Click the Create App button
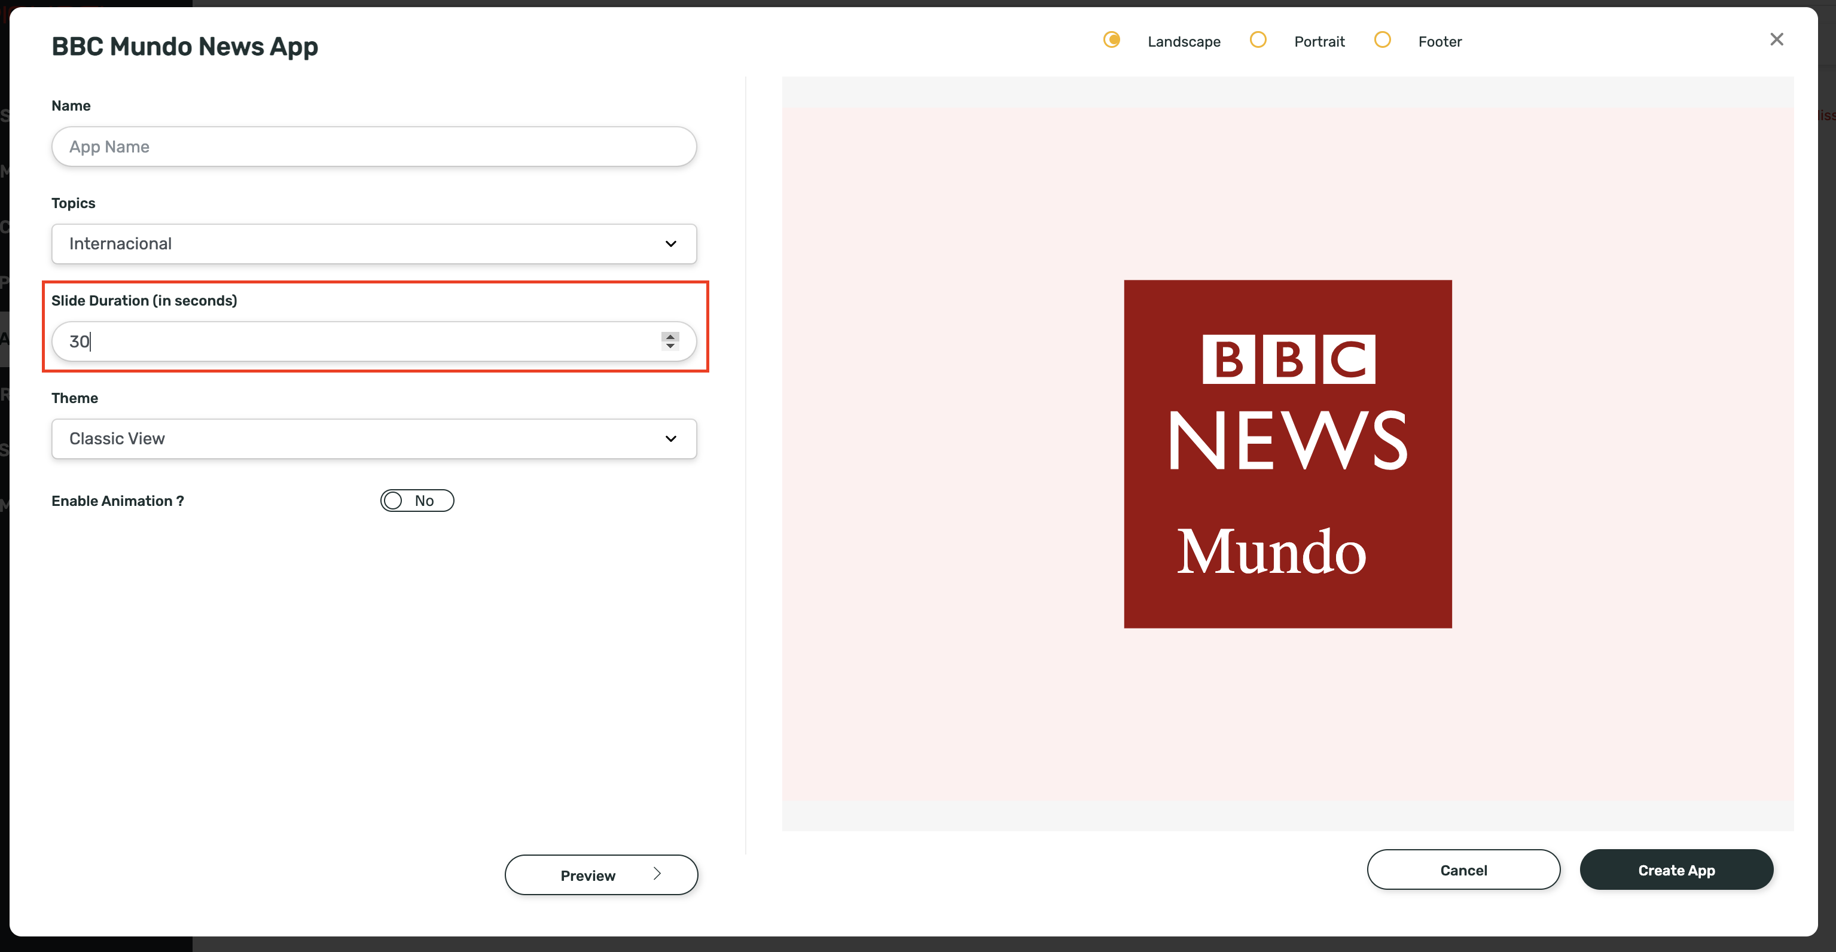Screen dimensions: 1836x952 tap(1676, 870)
